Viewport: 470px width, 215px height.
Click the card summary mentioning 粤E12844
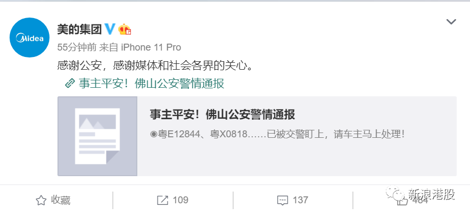click(277, 134)
